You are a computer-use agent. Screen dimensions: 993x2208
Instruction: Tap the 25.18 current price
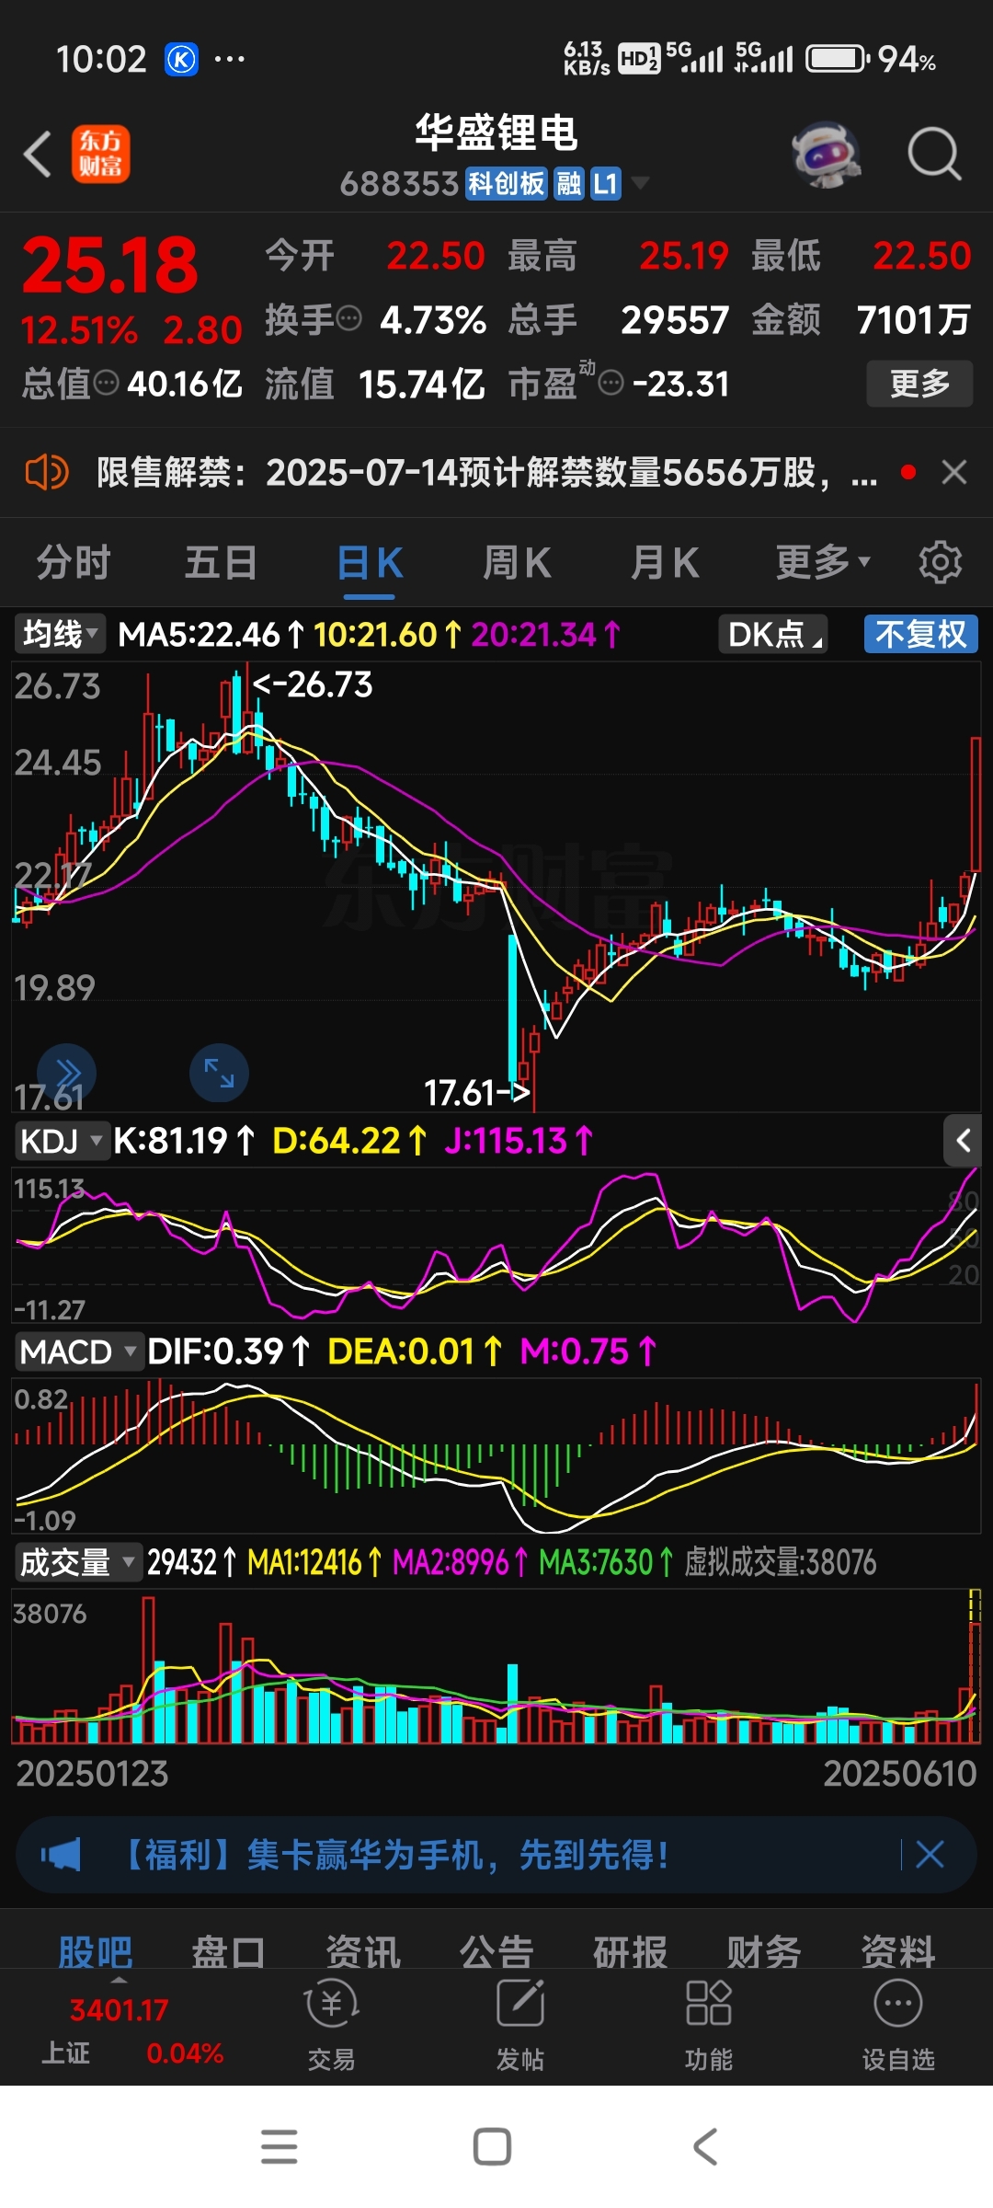point(109,265)
